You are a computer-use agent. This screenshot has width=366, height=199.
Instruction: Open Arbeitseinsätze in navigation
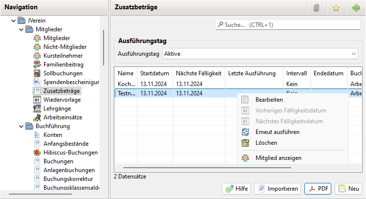pyautogui.click(x=63, y=117)
